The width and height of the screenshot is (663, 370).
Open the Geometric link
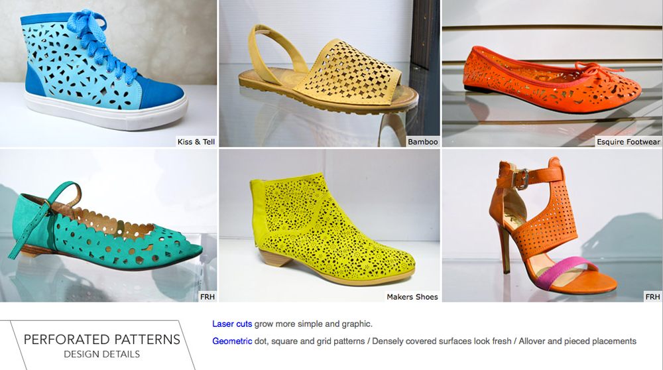click(x=232, y=341)
